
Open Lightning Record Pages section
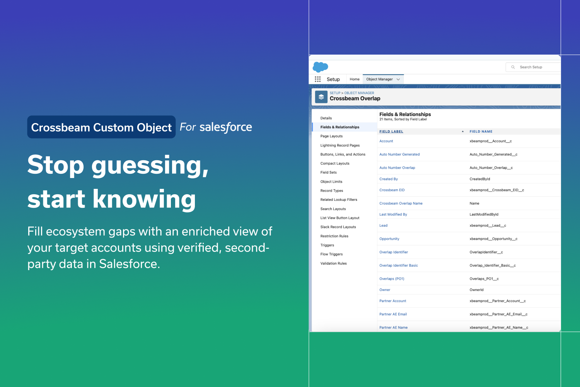[x=340, y=146]
